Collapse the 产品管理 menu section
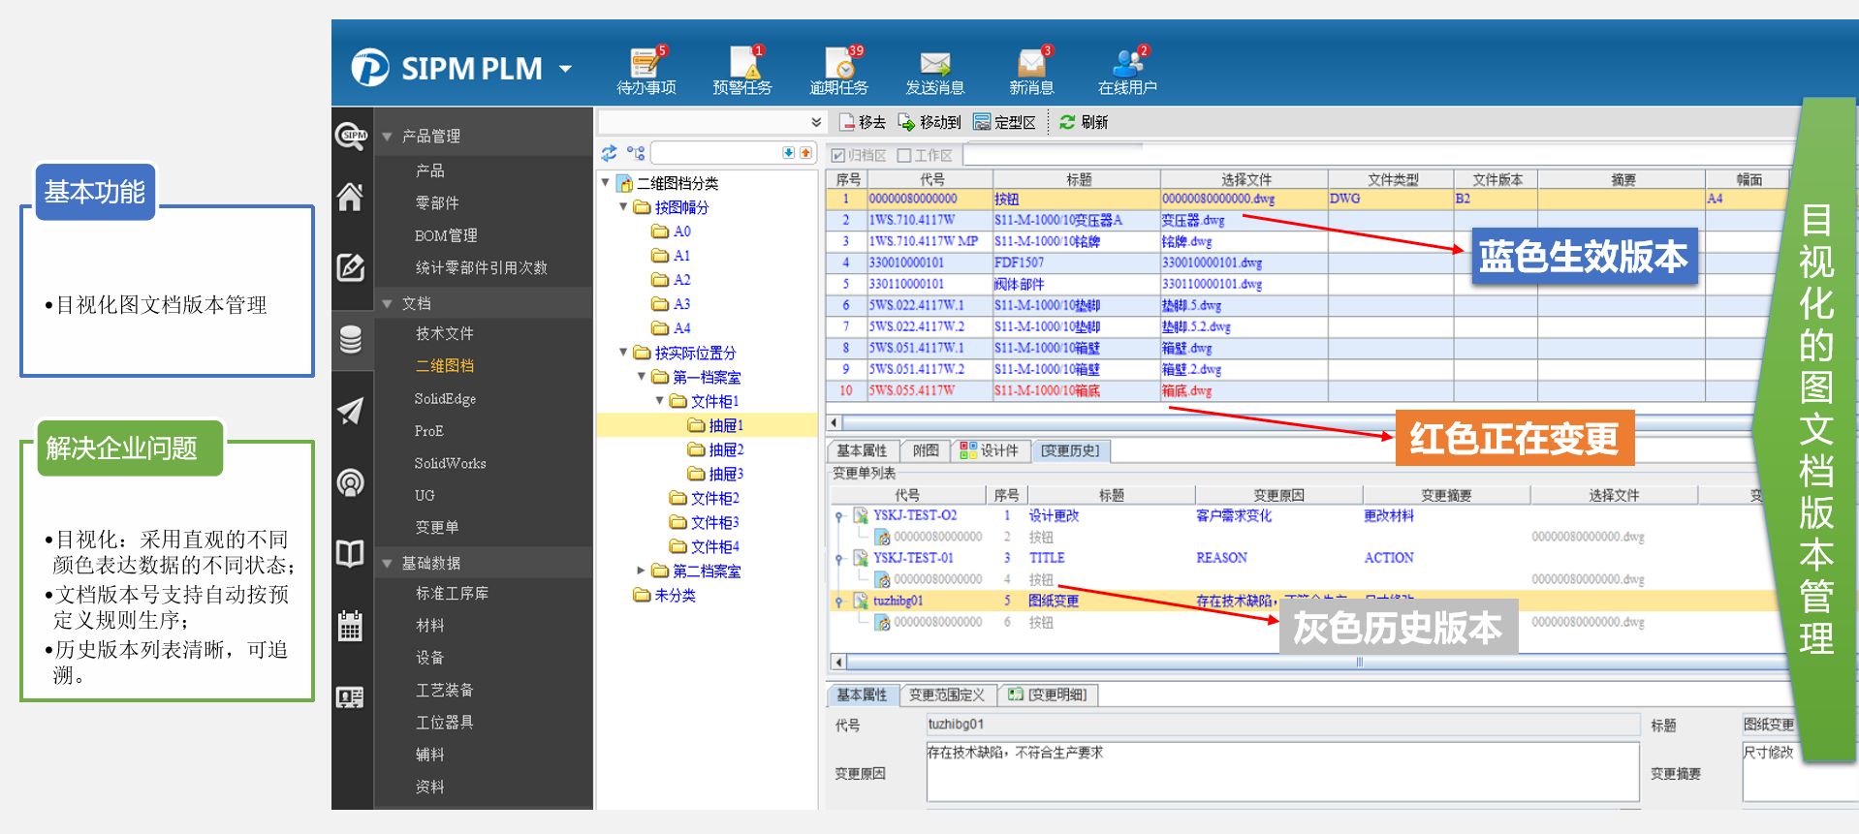Viewport: 1859px width, 834px height. click(x=387, y=137)
